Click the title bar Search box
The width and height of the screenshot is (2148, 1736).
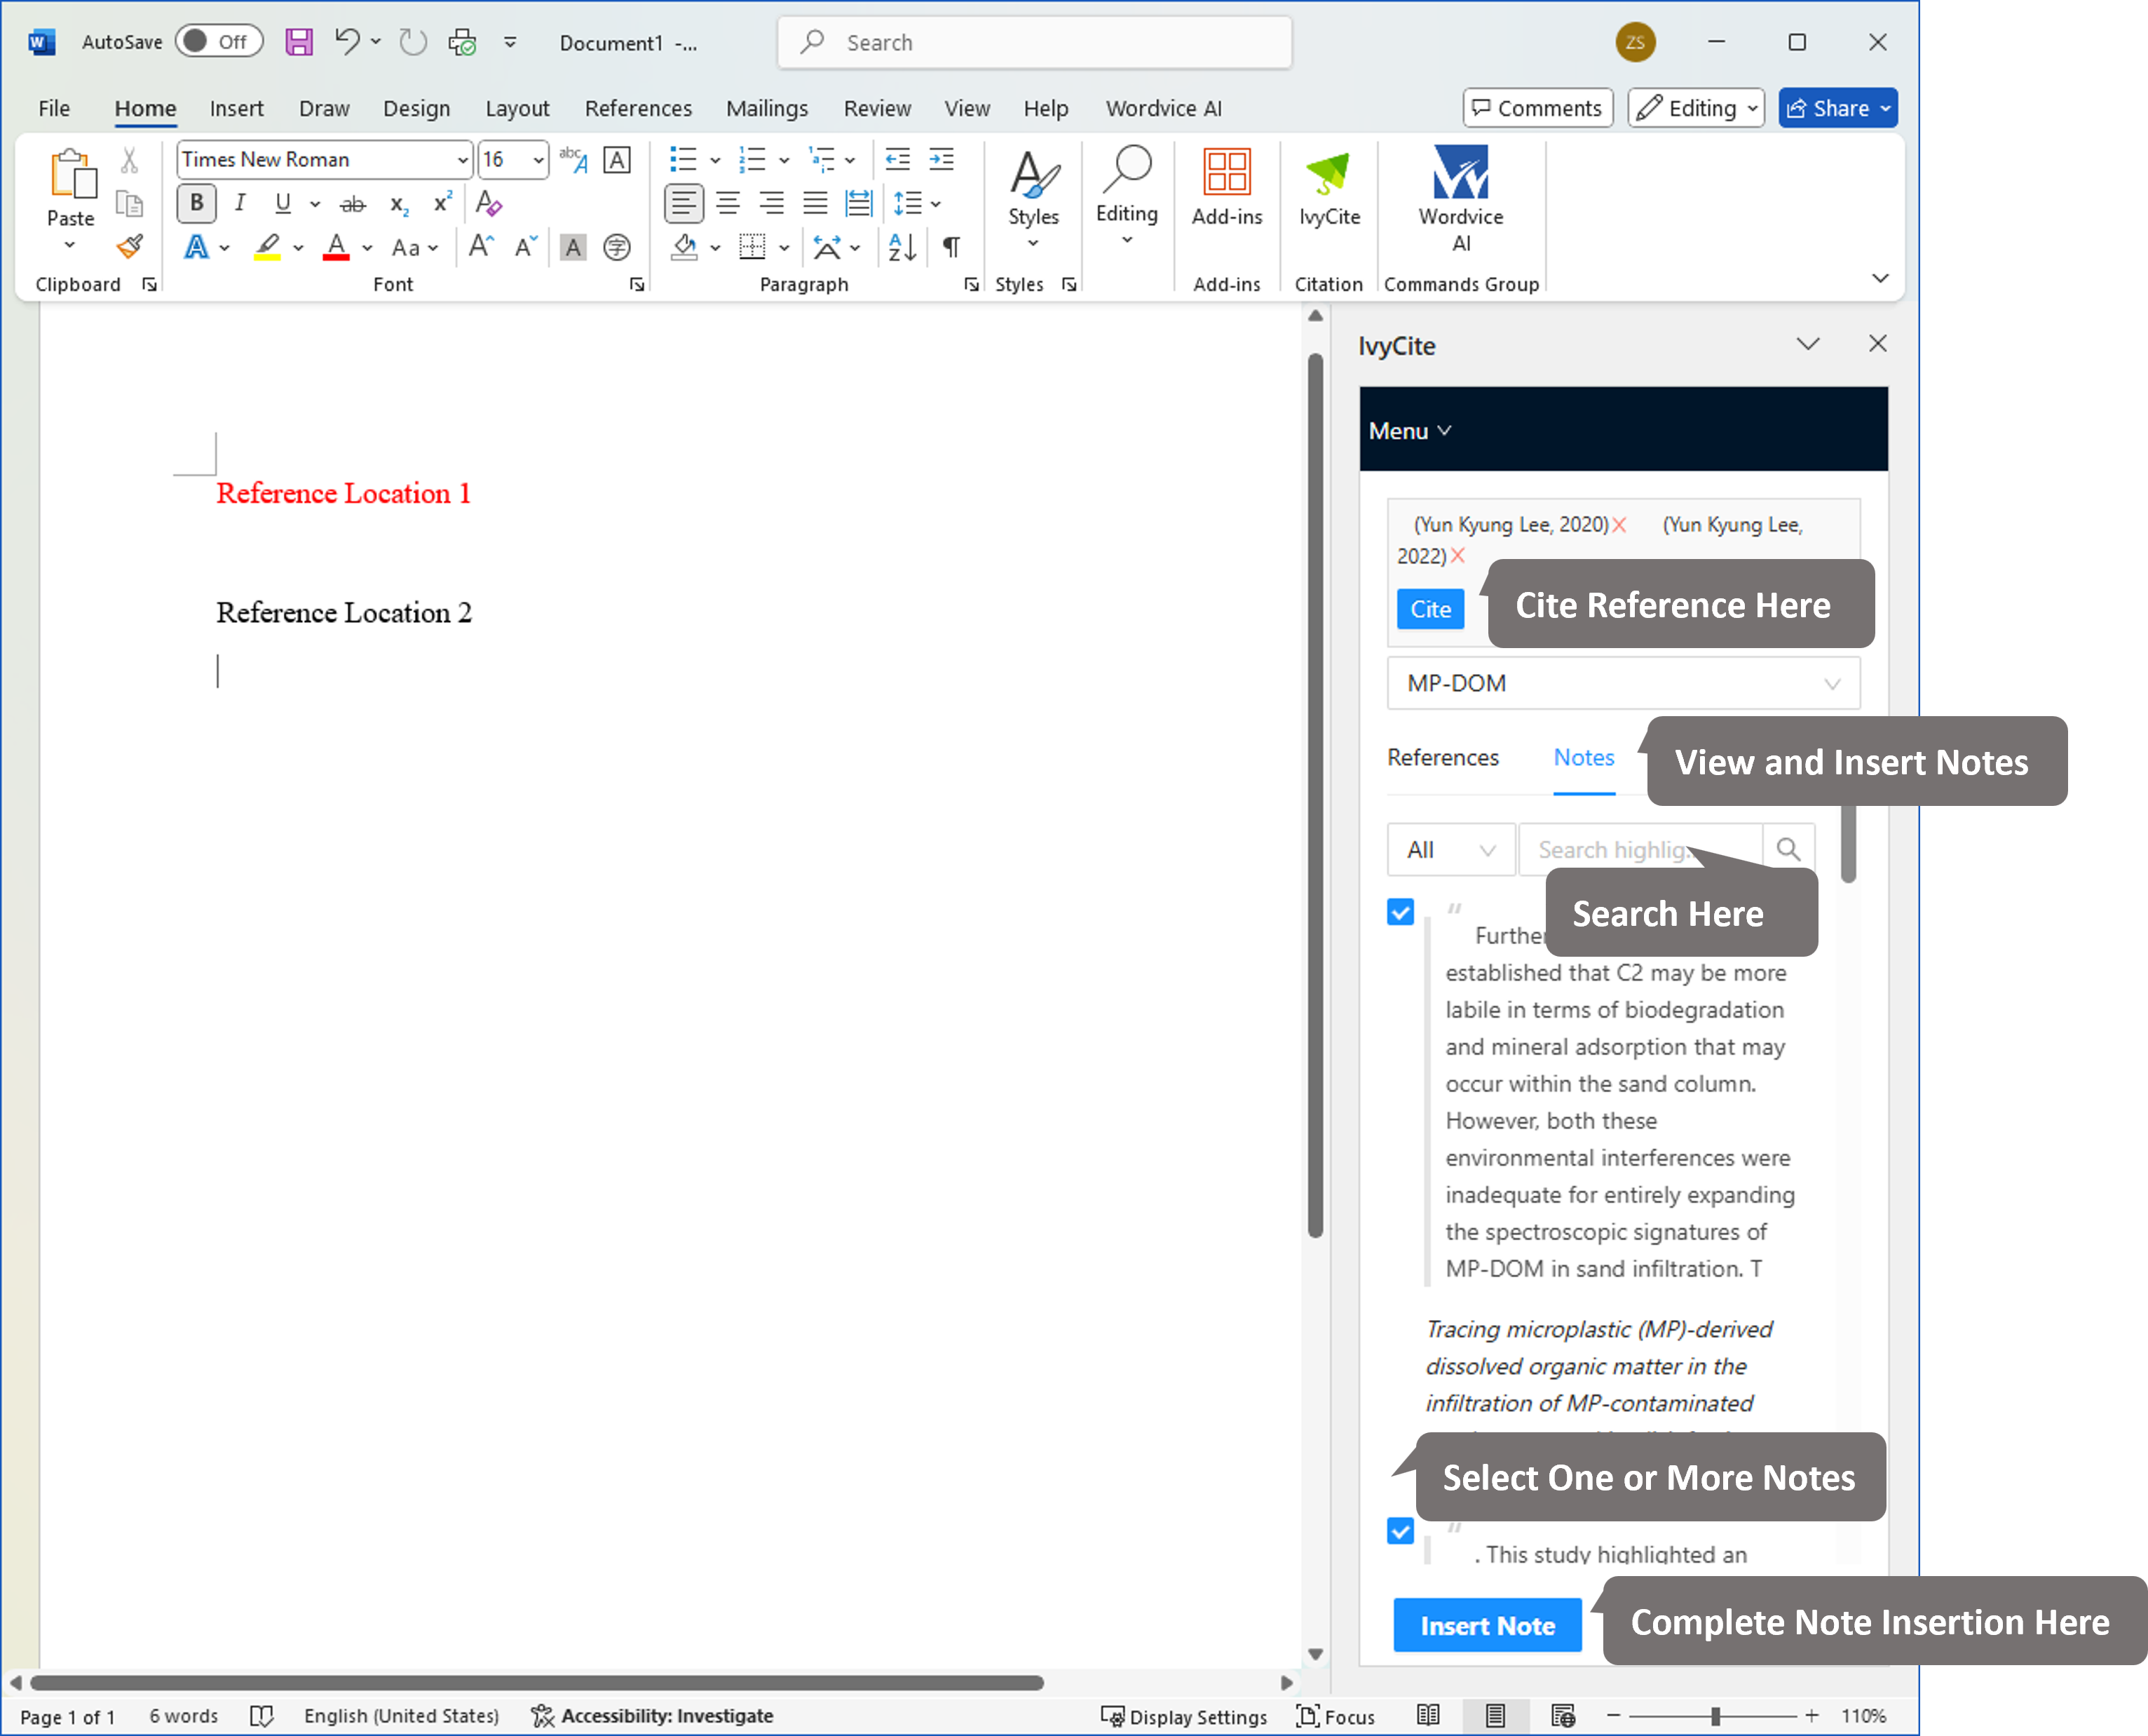[x=1035, y=42]
